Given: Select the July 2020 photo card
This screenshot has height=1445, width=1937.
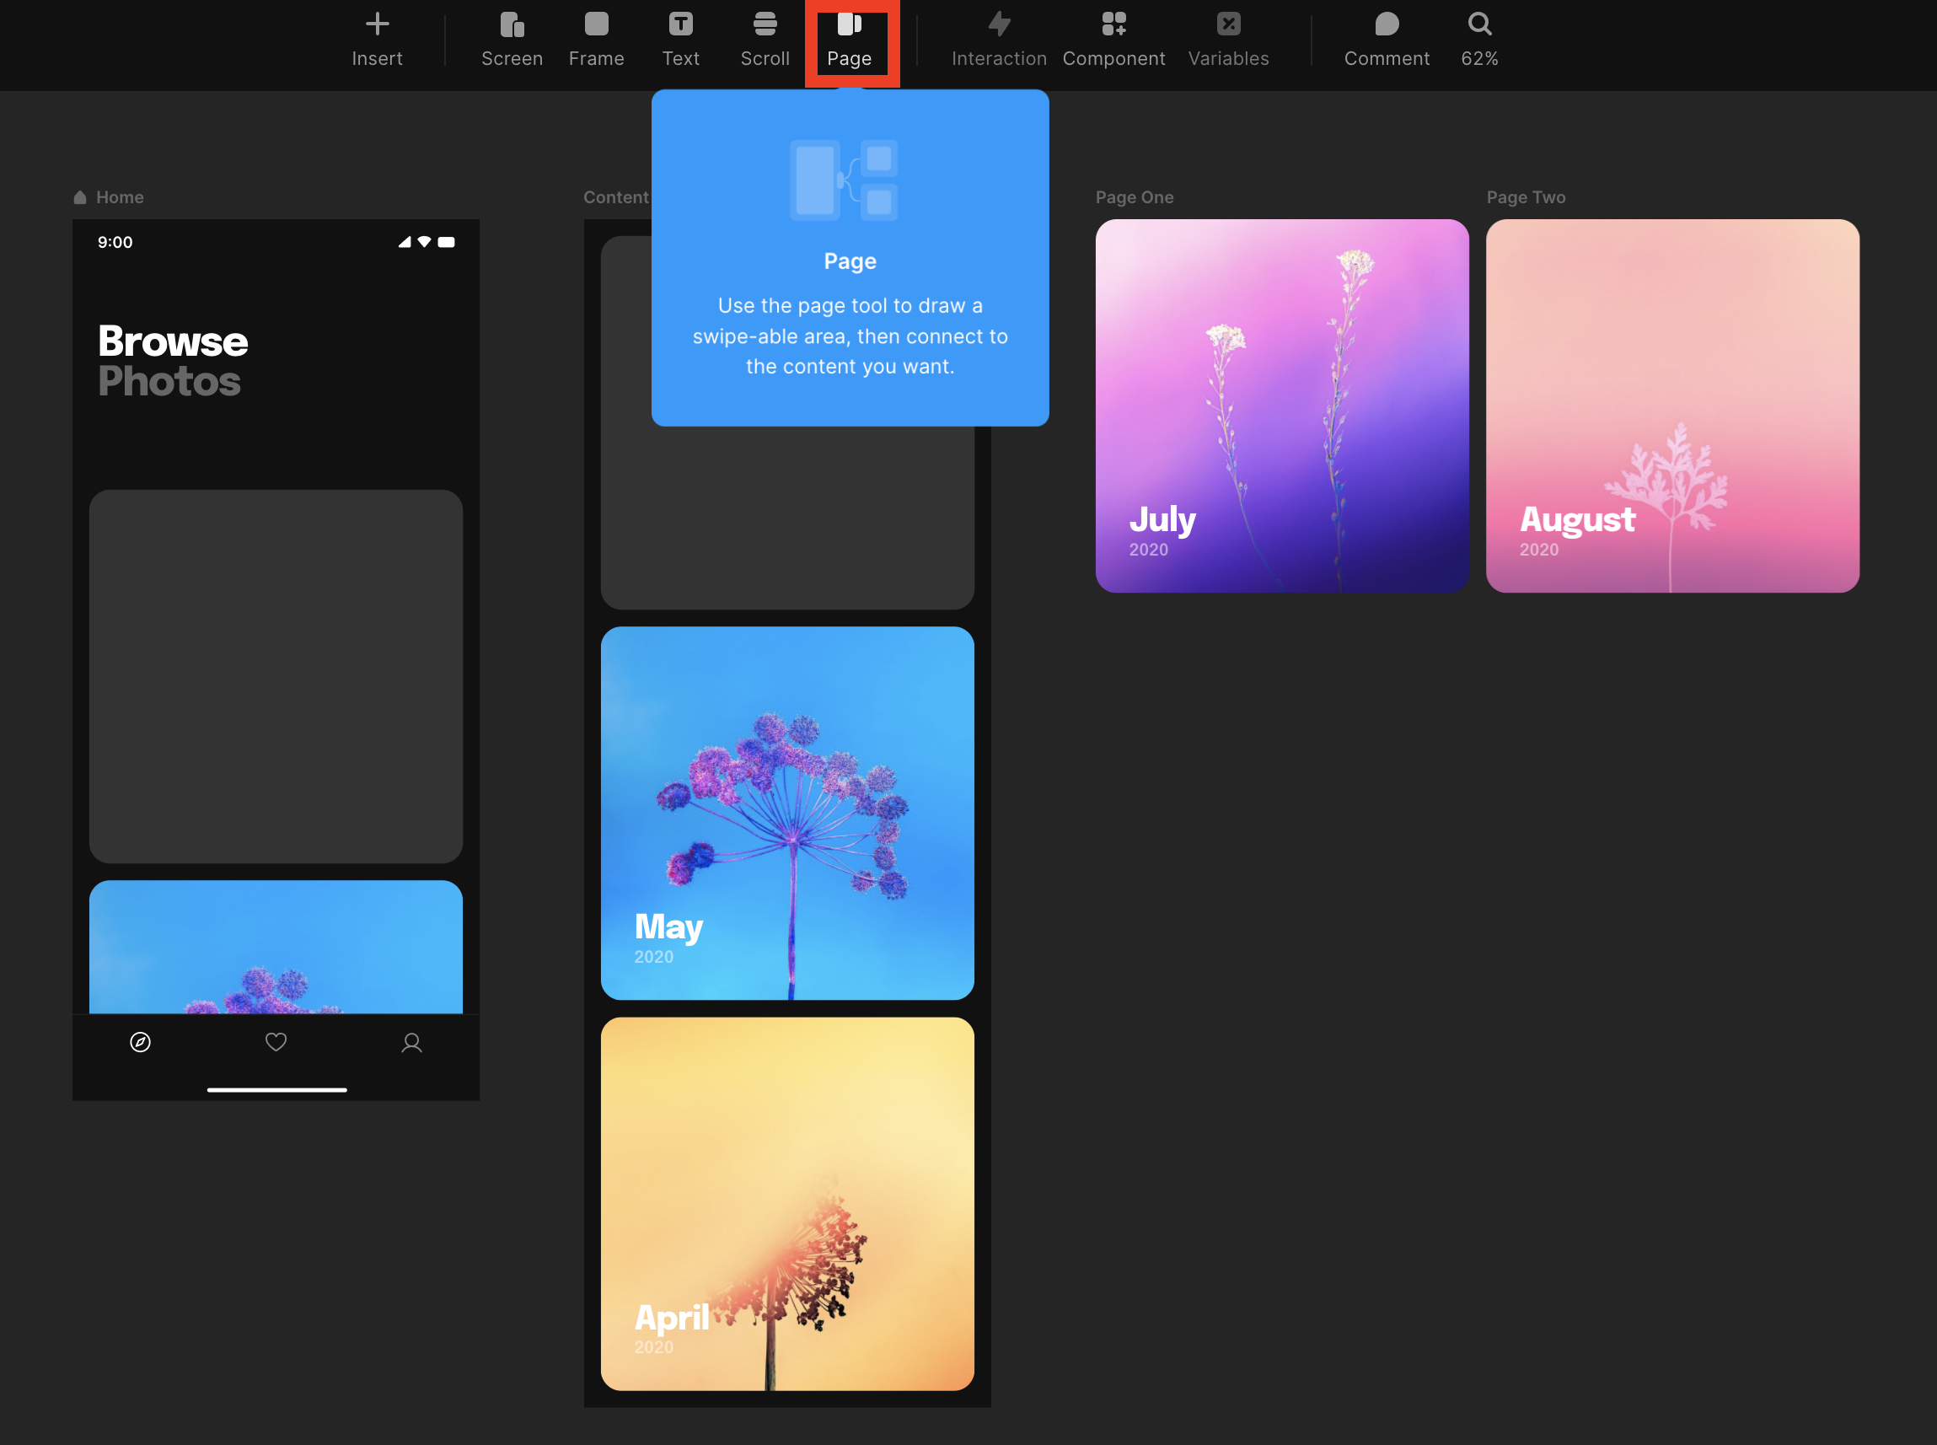Looking at the screenshot, I should (x=1281, y=406).
